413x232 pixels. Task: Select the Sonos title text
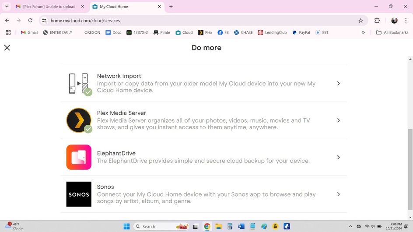tap(105, 186)
